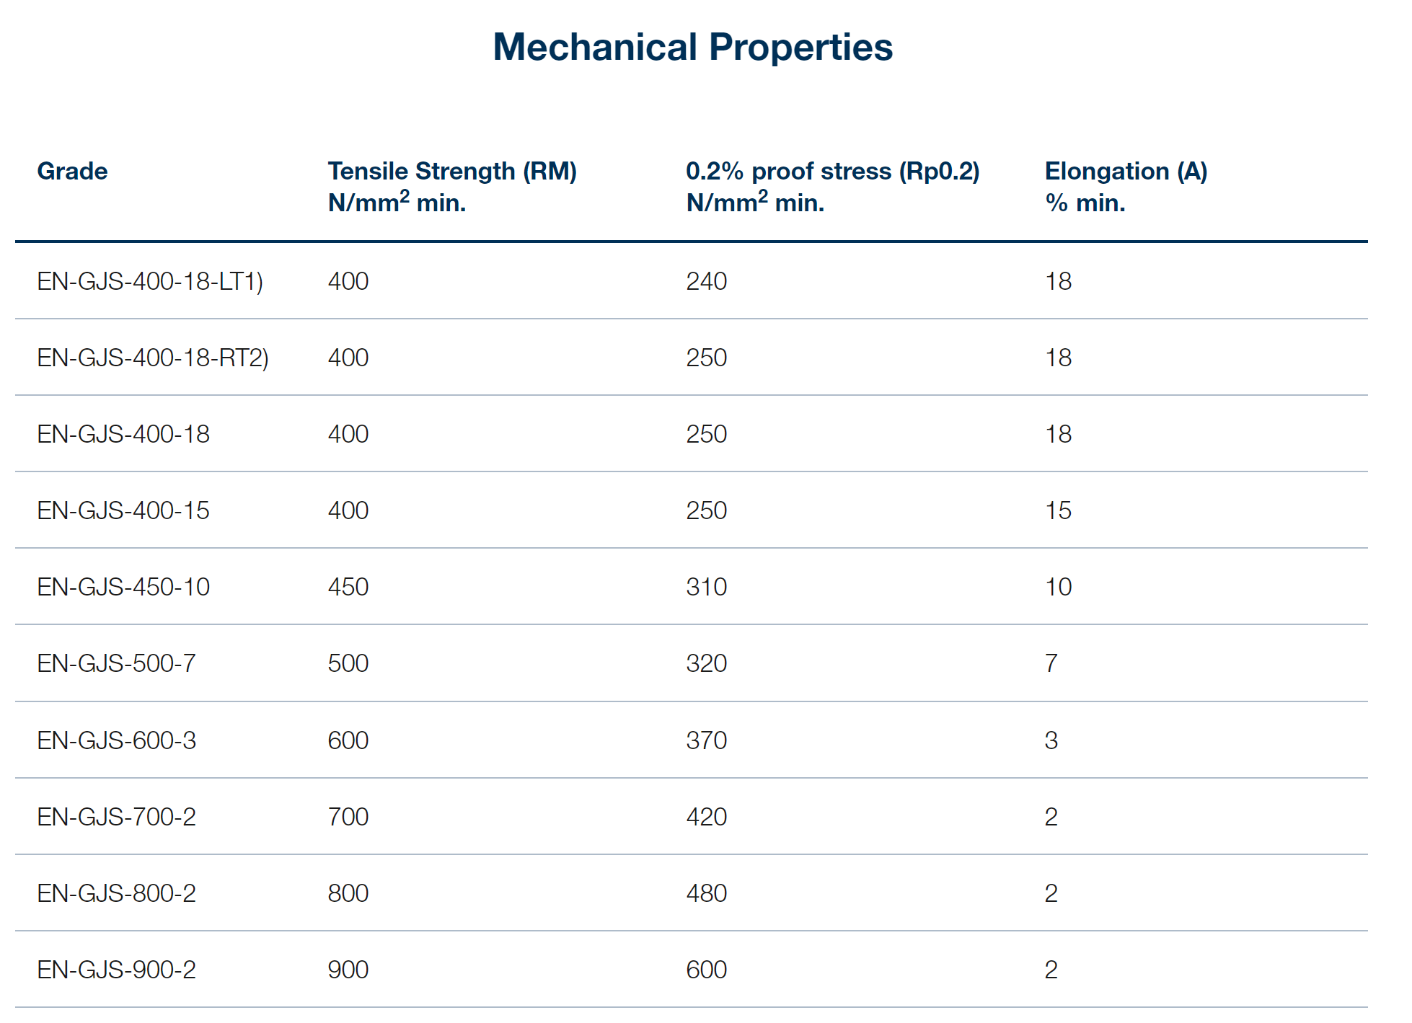
Task: Click the 310 proof stress value
Action: 707,587
